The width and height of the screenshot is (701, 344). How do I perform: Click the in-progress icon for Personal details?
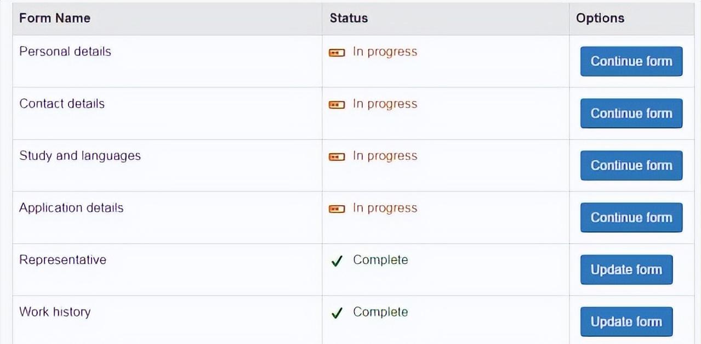pyautogui.click(x=337, y=53)
